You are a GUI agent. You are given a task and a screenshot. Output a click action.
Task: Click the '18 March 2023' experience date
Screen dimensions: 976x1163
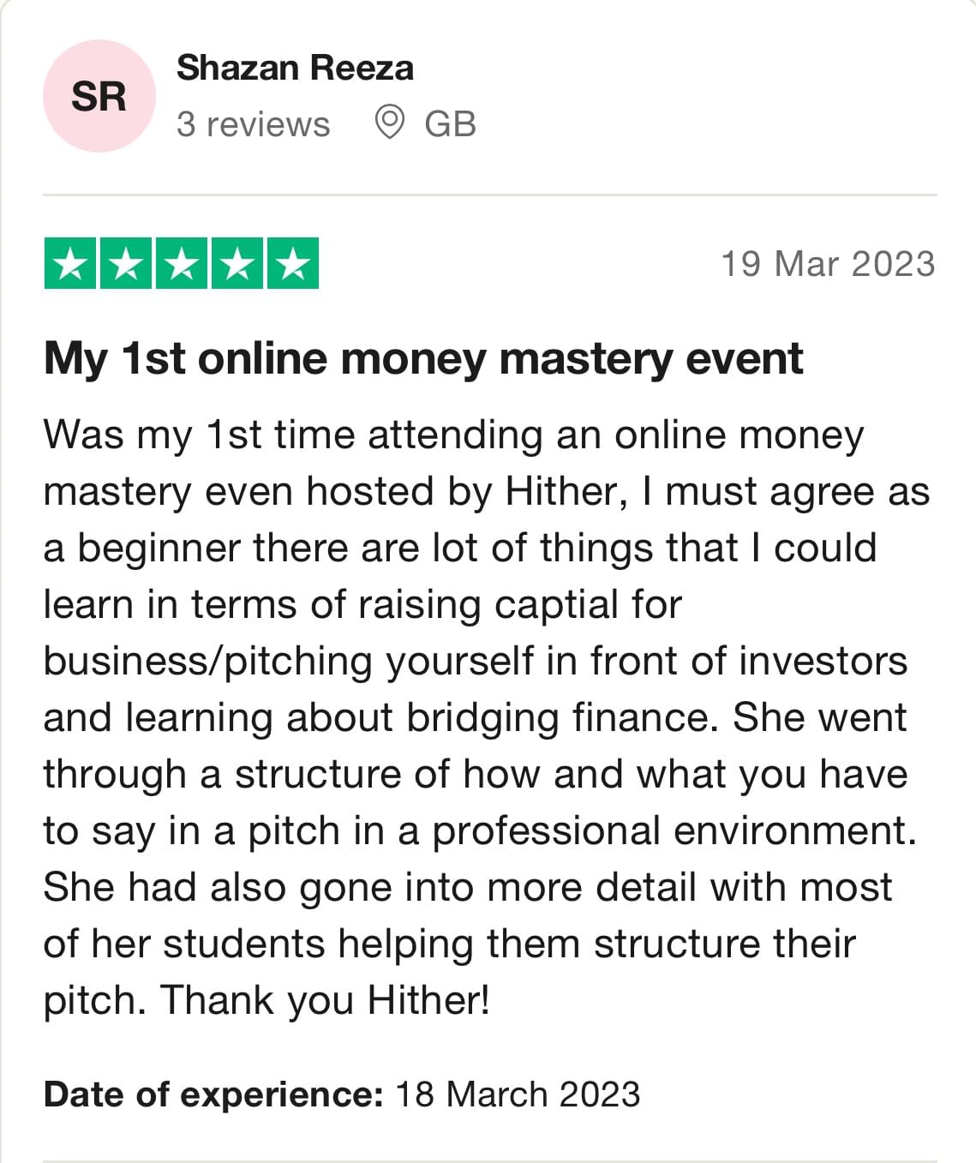pos(518,1094)
